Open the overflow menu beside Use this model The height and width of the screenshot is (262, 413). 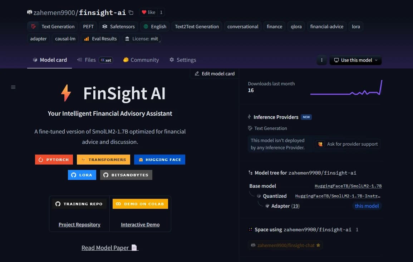(x=321, y=60)
